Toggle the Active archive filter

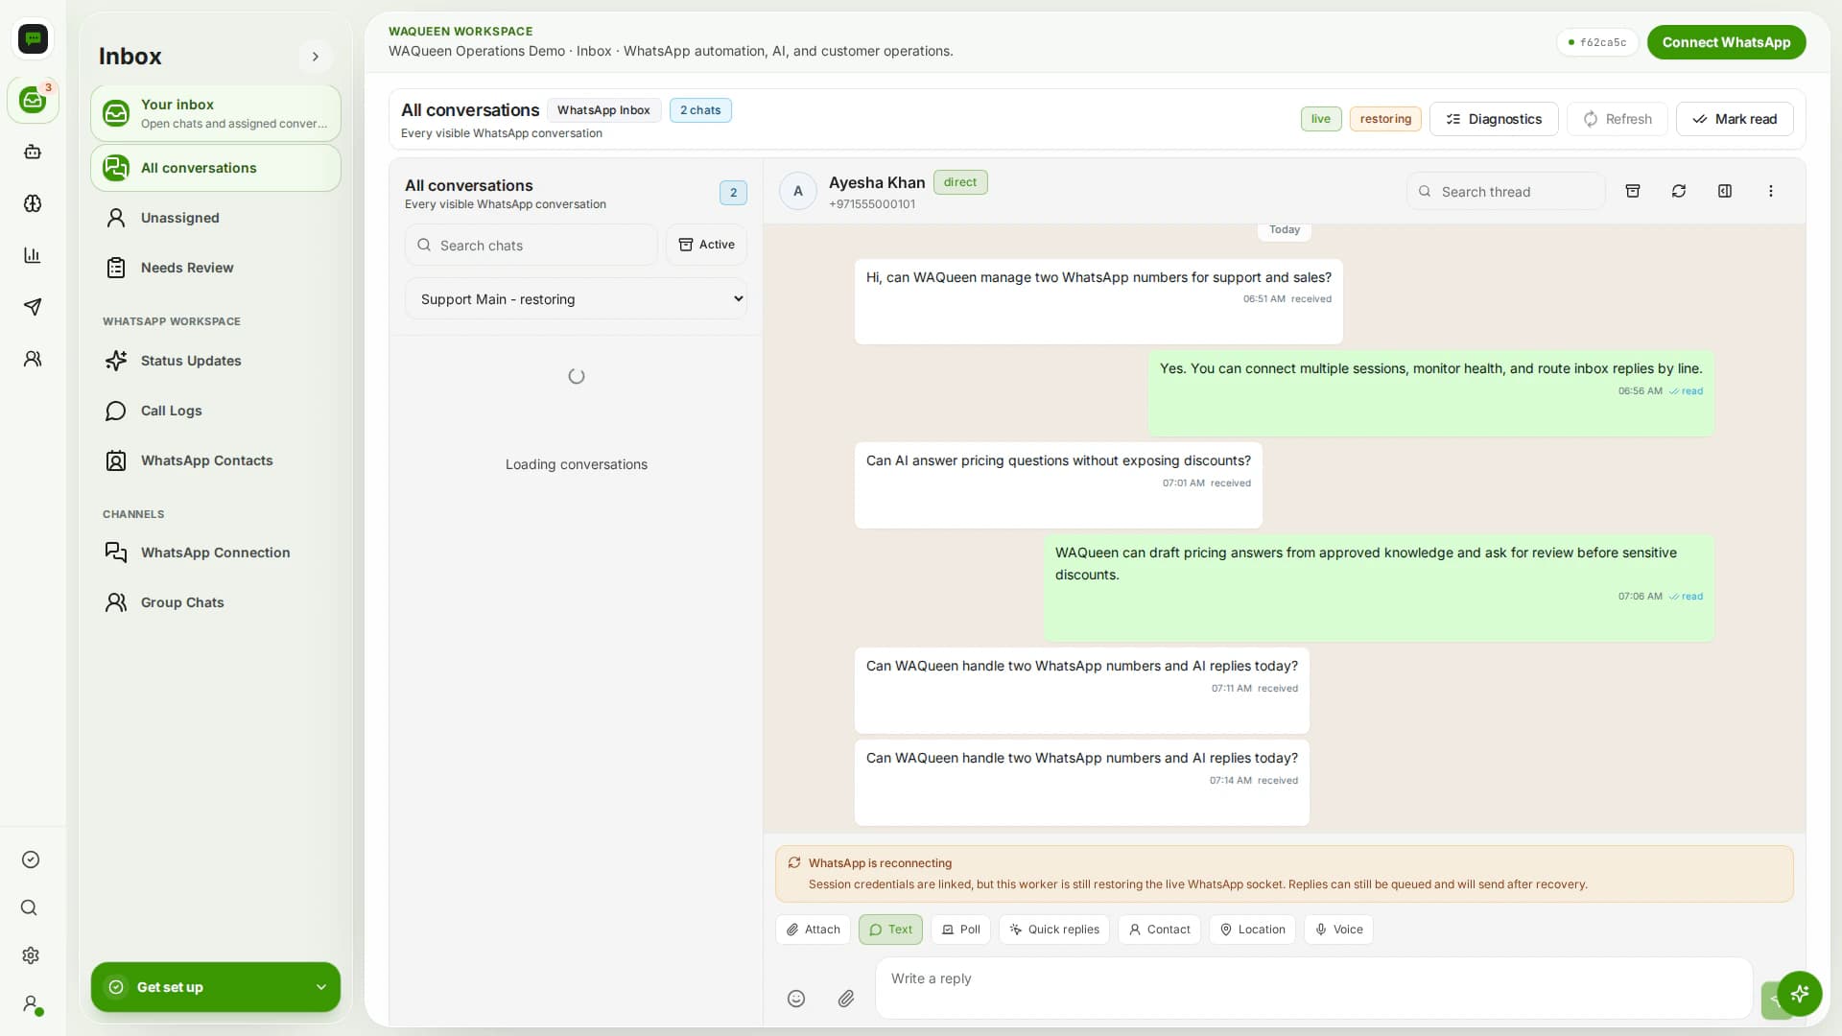pyautogui.click(x=707, y=246)
